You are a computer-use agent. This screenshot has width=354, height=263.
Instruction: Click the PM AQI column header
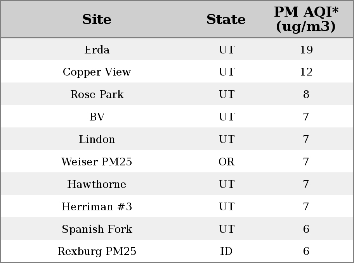[x=306, y=19]
